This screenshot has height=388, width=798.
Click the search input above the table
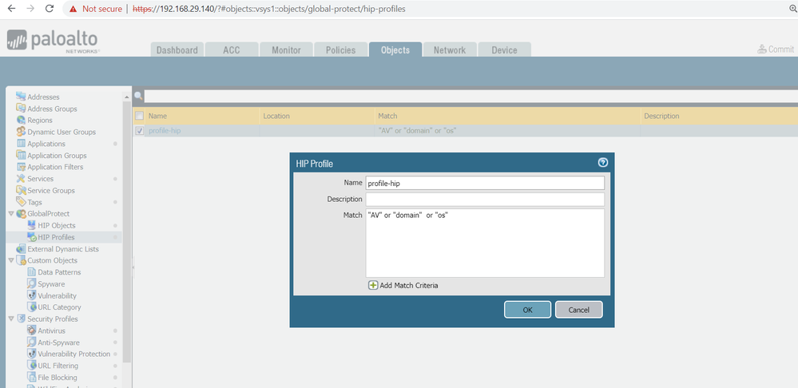[470, 96]
